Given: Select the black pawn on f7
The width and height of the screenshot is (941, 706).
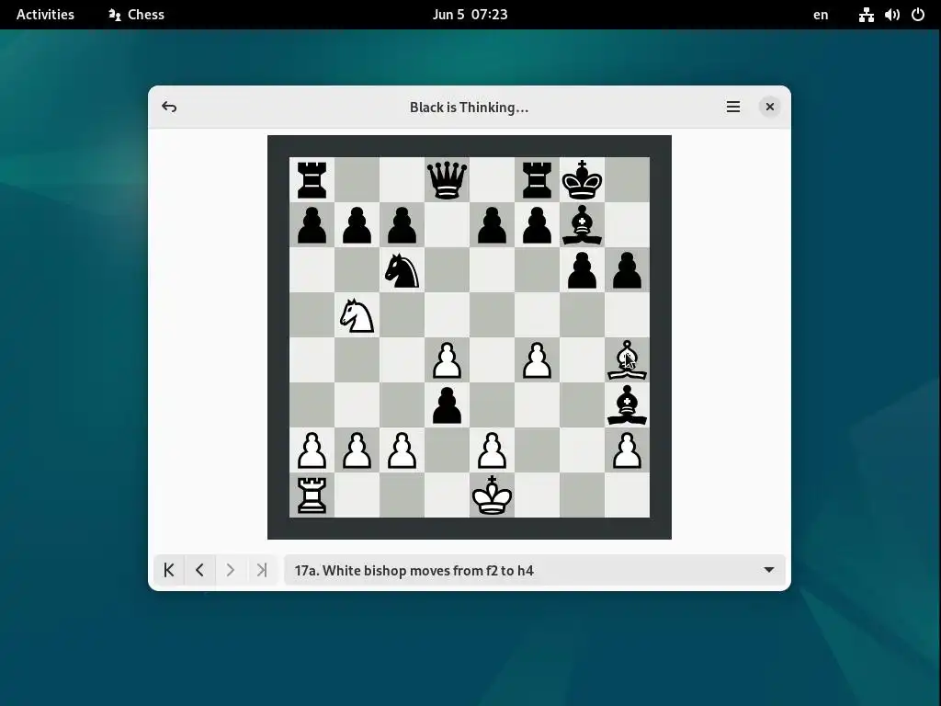Looking at the screenshot, I should click(x=537, y=224).
